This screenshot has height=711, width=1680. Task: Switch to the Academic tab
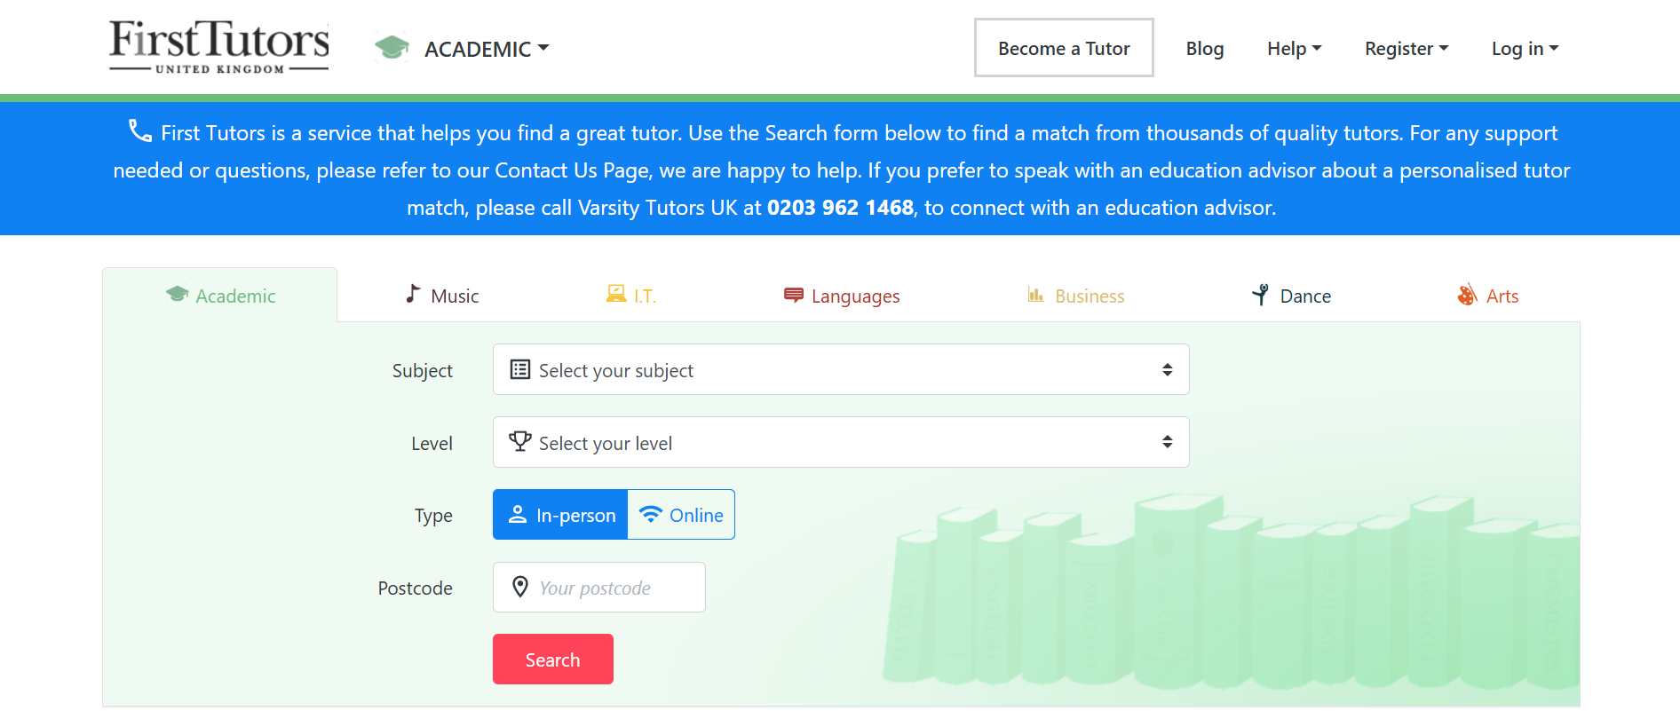point(220,296)
